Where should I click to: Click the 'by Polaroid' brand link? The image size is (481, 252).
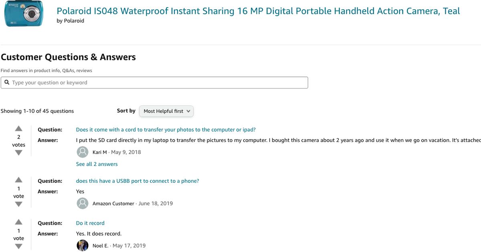(71, 20)
